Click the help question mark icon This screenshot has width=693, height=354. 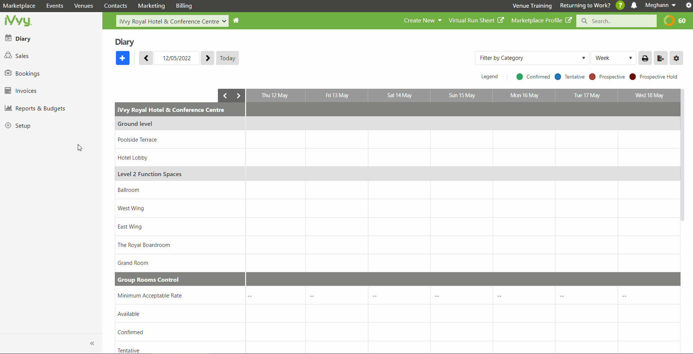tap(620, 6)
